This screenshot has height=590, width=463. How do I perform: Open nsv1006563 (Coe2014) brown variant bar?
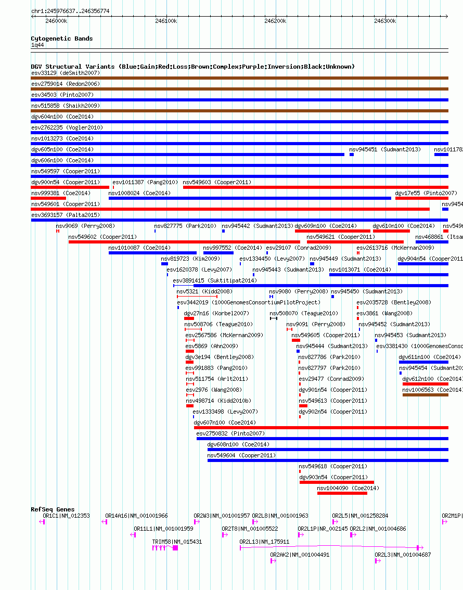click(426, 395)
